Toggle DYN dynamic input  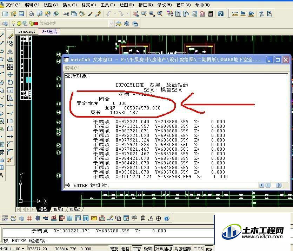pos(209,249)
